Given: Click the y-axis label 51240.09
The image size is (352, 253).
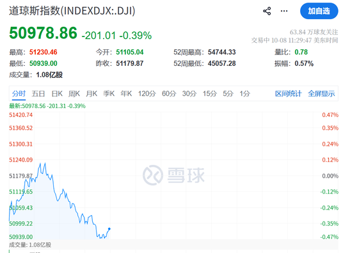Looking at the screenshot, I should [20, 160].
